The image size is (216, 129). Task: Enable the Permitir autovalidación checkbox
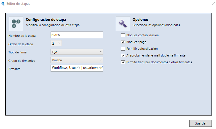click(x=123, y=49)
